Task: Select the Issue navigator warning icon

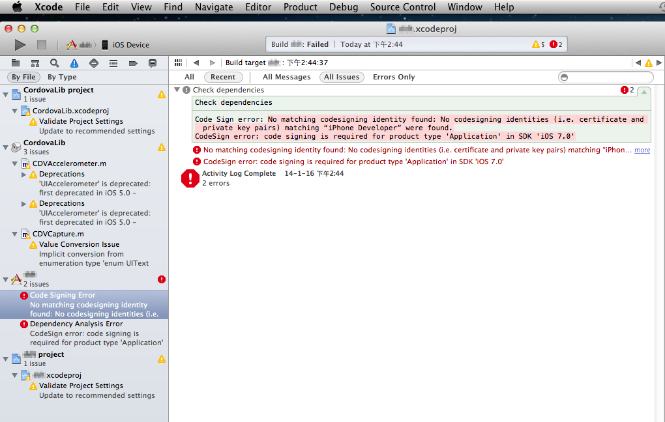Action: [74, 63]
